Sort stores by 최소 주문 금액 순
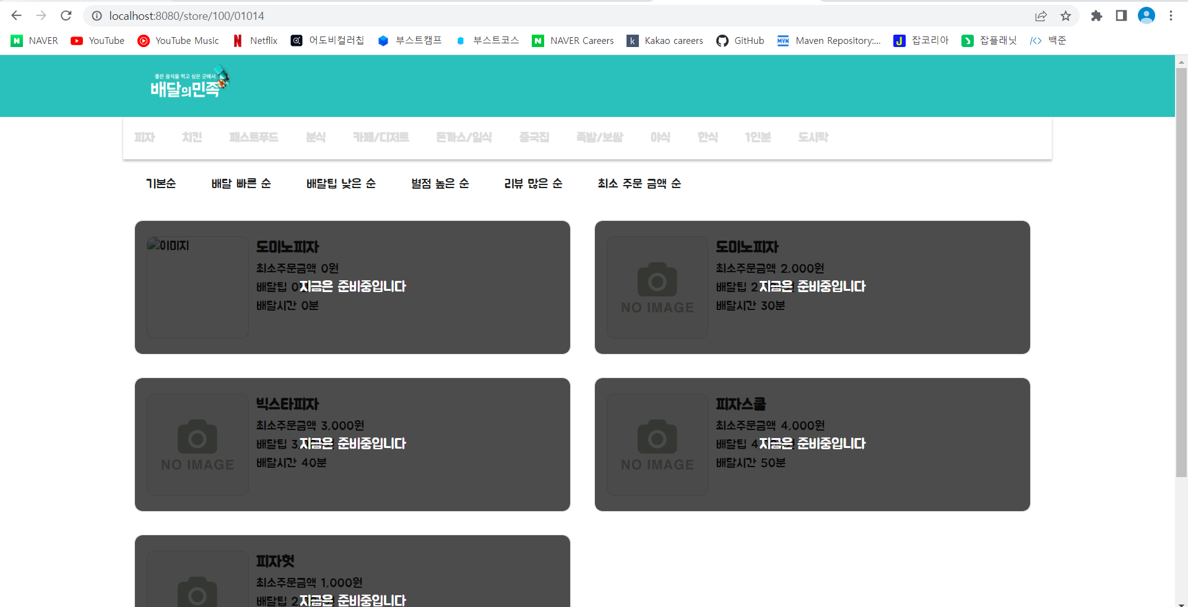Image resolution: width=1188 pixels, height=607 pixels. pos(640,183)
